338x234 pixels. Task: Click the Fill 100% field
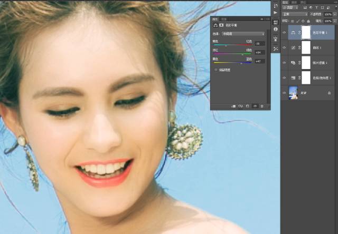tap(328, 21)
